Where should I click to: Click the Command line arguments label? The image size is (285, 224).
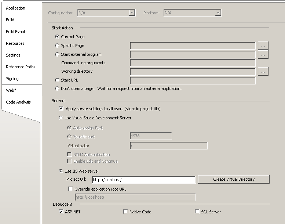[x=83, y=63]
